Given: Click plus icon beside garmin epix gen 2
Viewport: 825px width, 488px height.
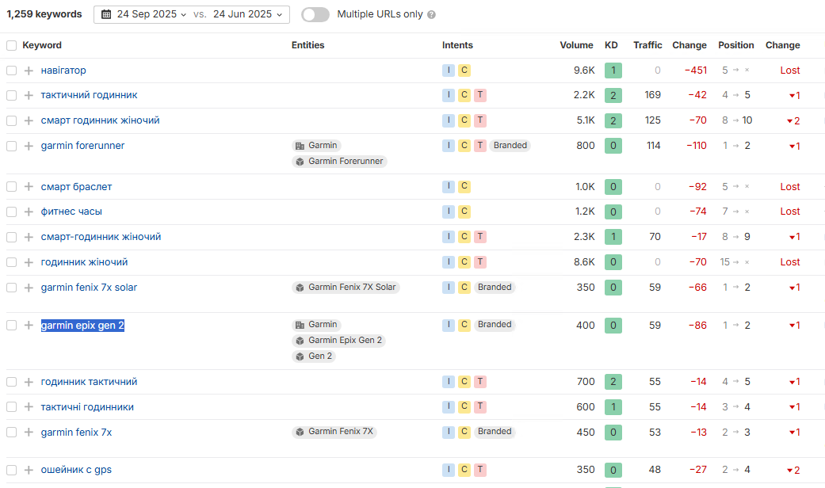Looking at the screenshot, I should 29,326.
